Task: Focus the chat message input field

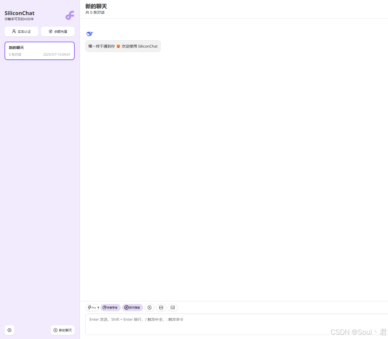Action: point(237,324)
